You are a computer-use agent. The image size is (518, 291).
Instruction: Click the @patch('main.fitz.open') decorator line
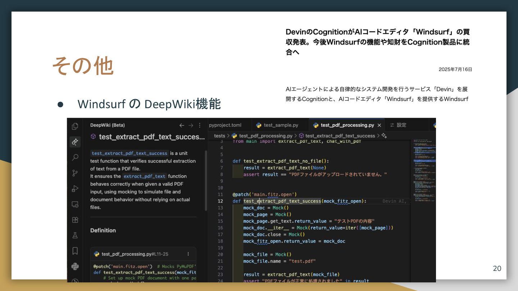(x=264, y=194)
